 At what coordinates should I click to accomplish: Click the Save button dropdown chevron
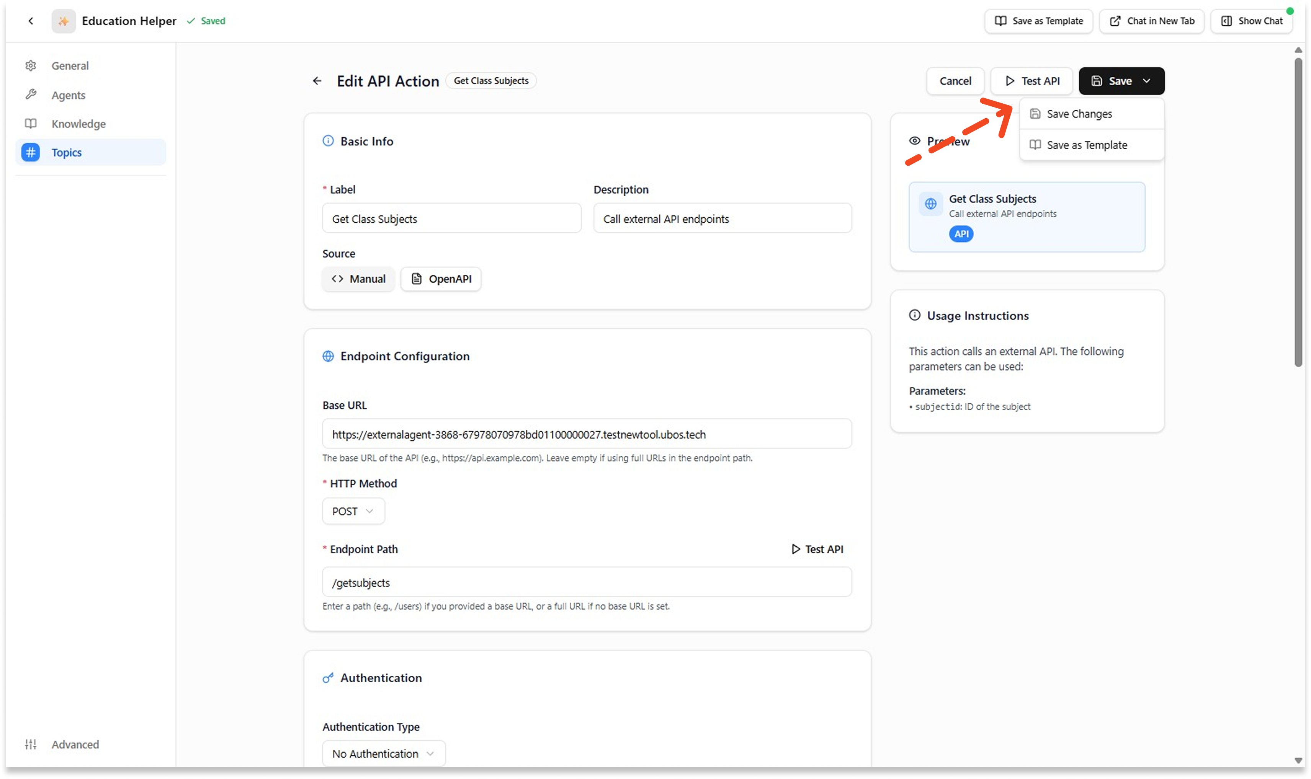point(1147,81)
